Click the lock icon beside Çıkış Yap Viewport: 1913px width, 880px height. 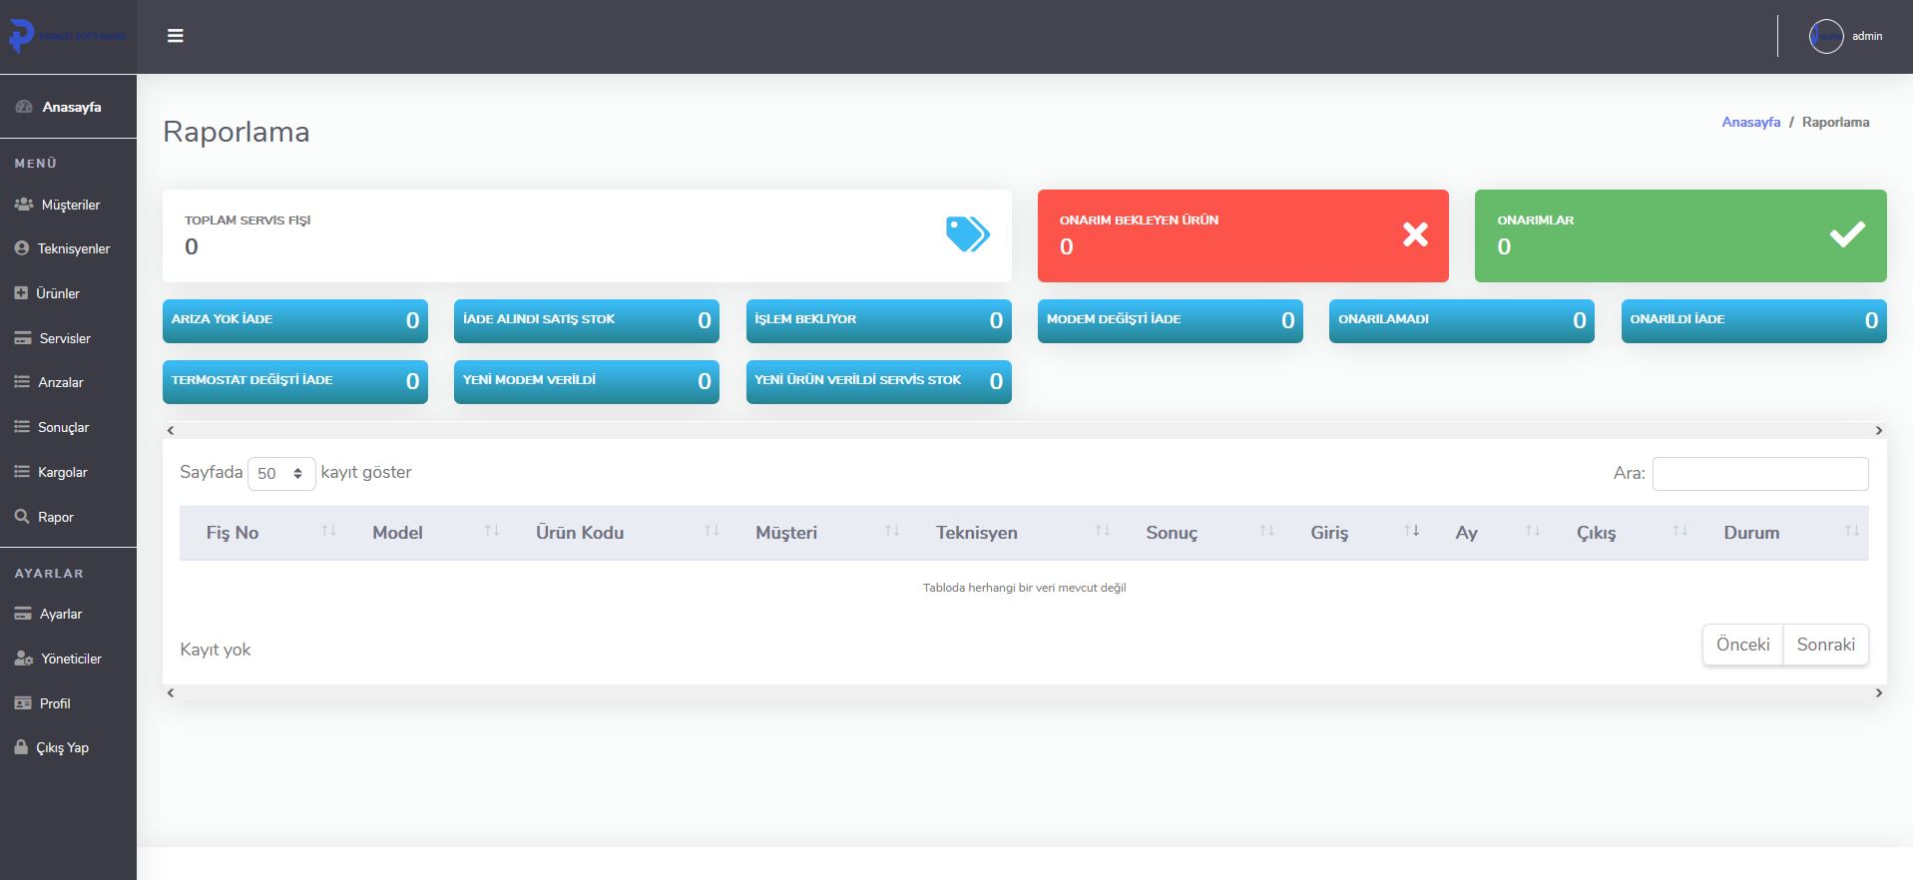coord(21,747)
